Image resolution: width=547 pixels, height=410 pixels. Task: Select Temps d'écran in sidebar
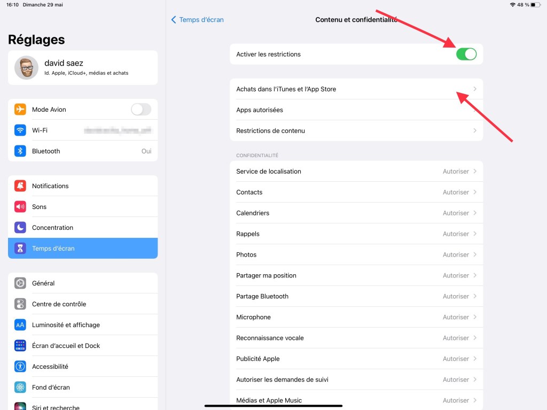click(83, 249)
